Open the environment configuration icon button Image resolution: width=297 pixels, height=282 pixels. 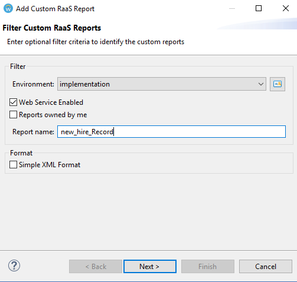[x=278, y=84]
